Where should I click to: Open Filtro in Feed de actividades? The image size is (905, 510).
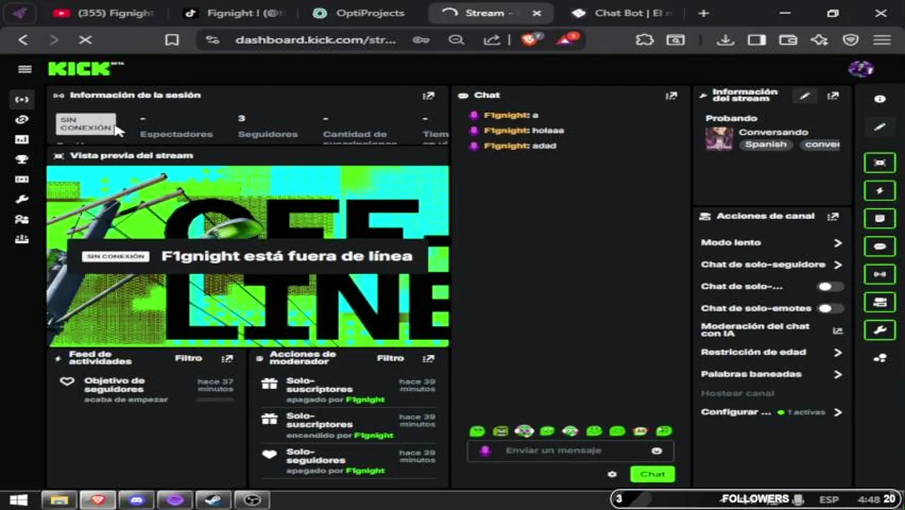point(188,358)
